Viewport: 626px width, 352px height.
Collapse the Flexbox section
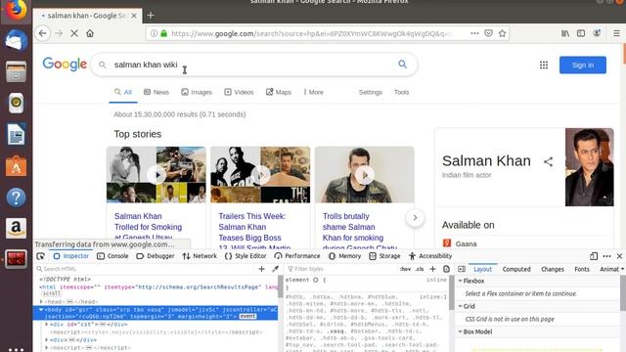click(x=460, y=281)
